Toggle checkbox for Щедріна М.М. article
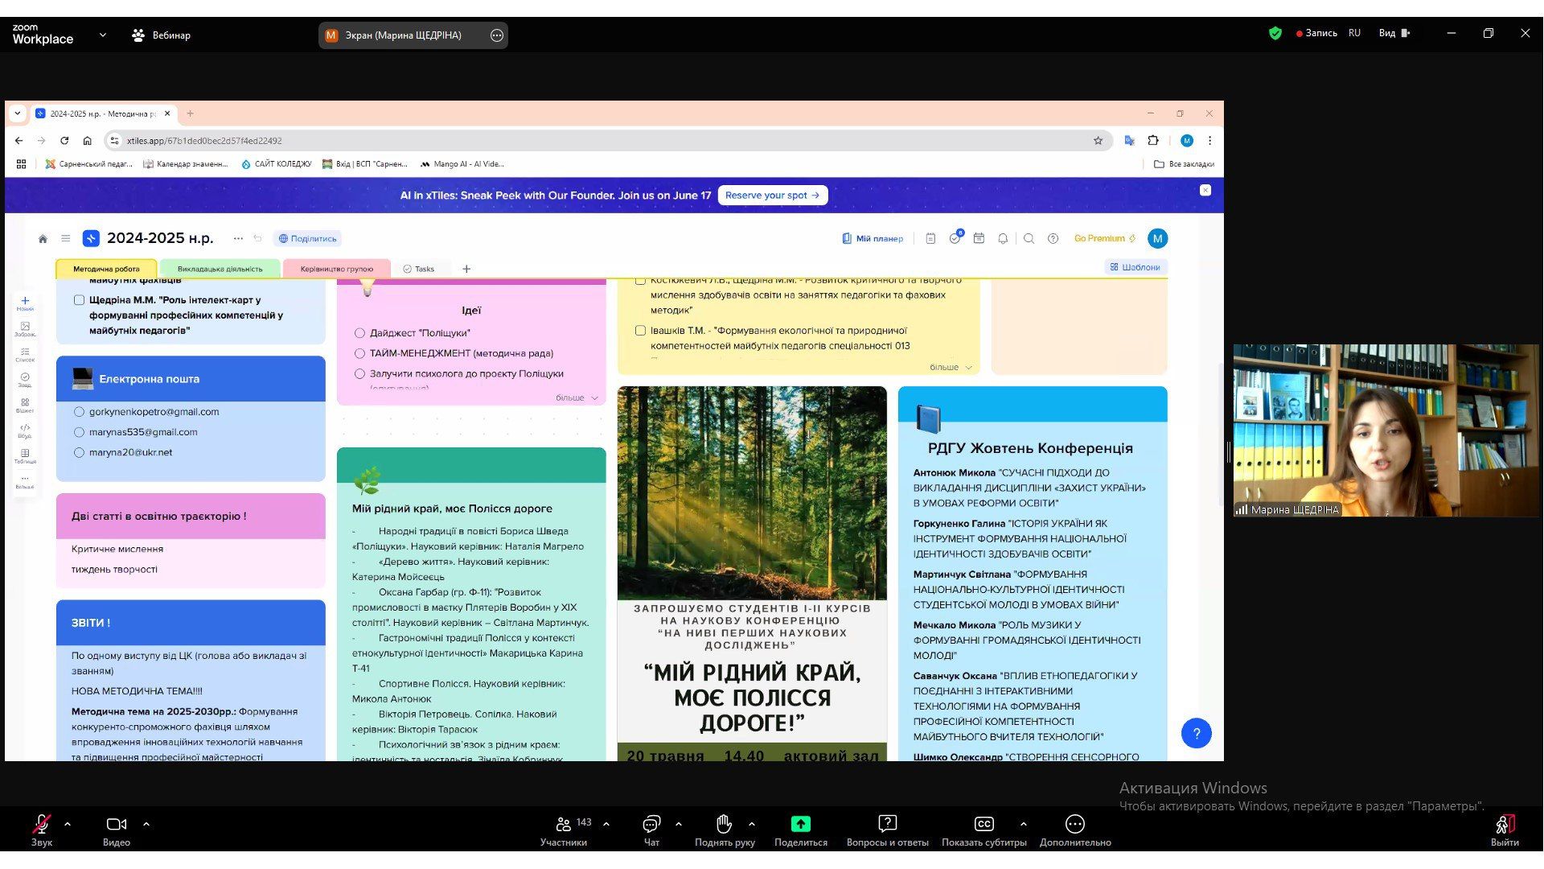1544x869 pixels. (x=79, y=300)
